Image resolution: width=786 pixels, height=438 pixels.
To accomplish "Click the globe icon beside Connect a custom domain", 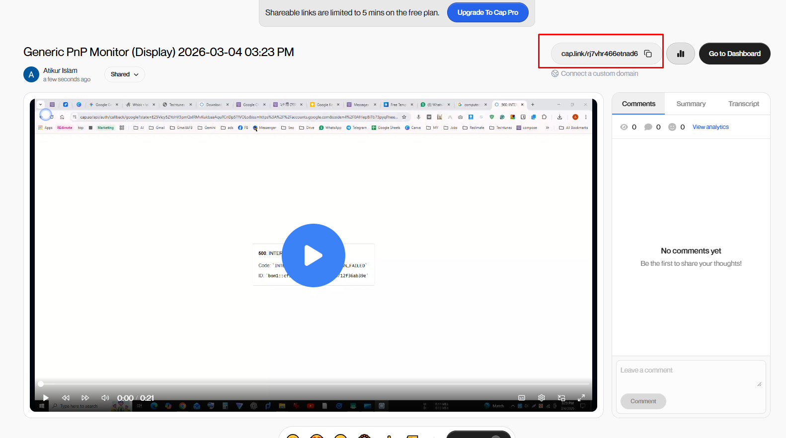I will (x=555, y=73).
